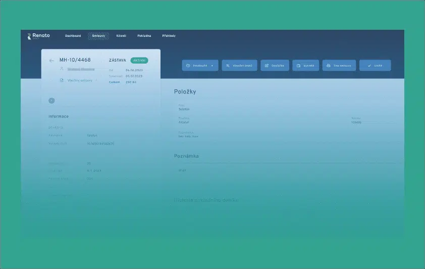Viewport: 425px width, 269px height.
Task: Click the client person icon
Action: click(x=62, y=69)
